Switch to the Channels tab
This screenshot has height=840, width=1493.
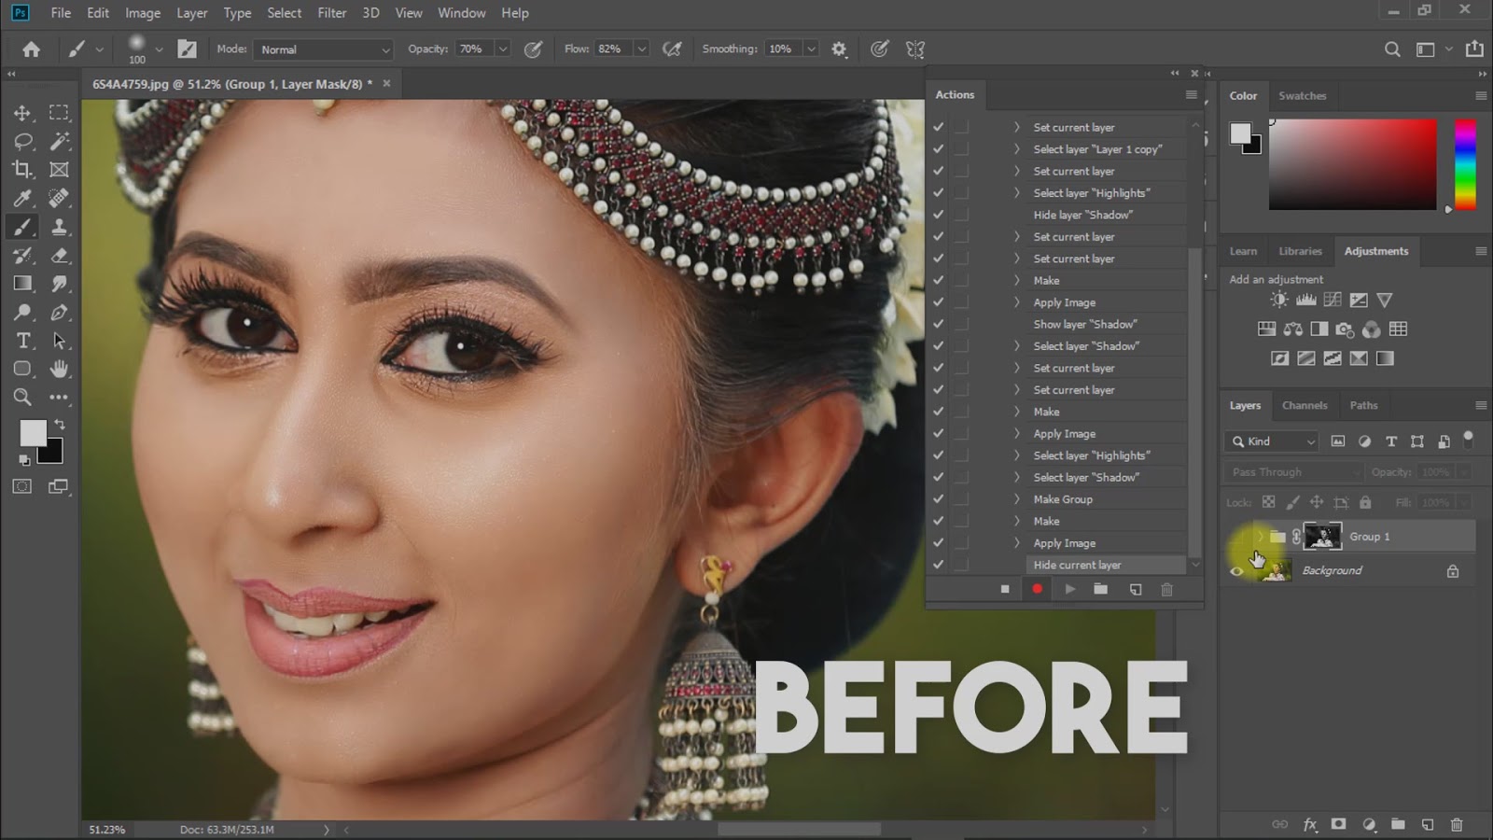1304,405
